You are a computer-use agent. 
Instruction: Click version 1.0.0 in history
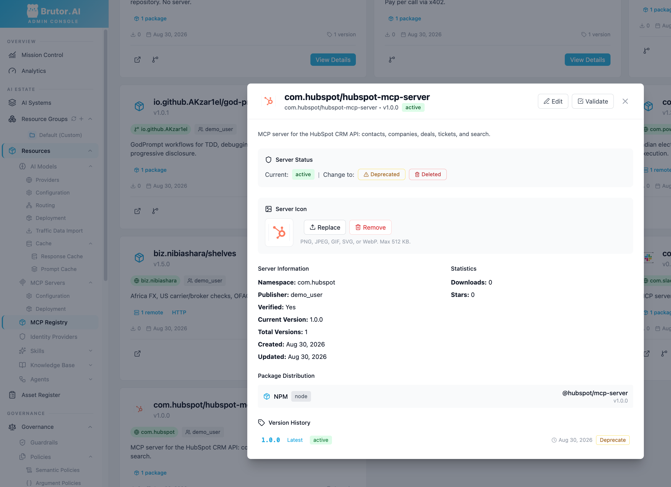coord(270,440)
